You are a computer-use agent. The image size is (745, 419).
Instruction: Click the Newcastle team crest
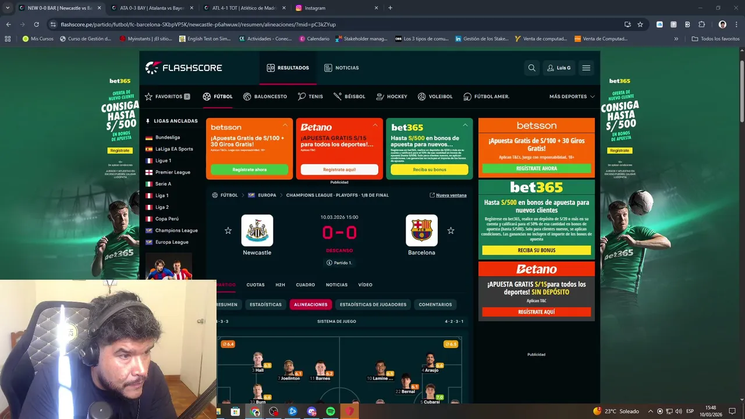tap(257, 230)
